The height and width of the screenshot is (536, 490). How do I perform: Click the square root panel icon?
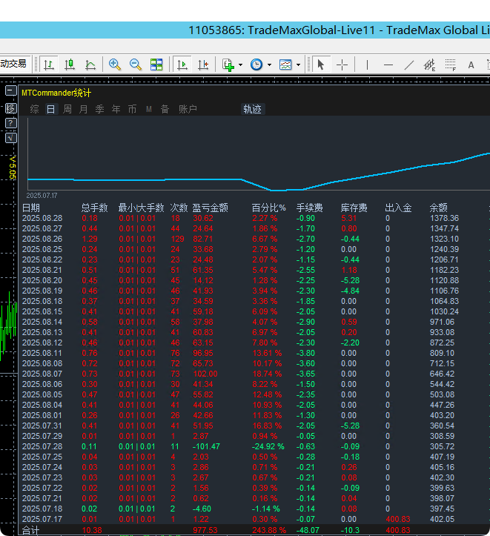[x=11, y=138]
